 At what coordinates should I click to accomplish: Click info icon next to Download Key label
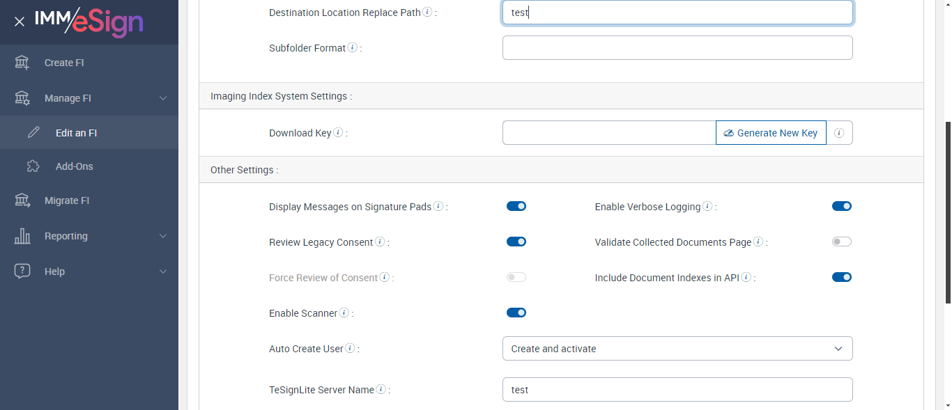click(338, 133)
